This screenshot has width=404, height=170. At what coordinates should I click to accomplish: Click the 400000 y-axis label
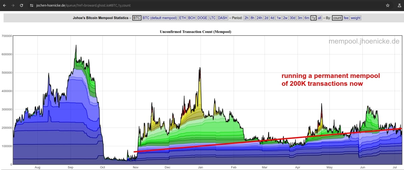(6, 91)
